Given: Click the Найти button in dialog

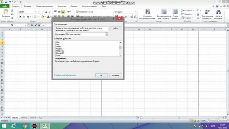Looking at the screenshot, I should (x=116, y=28).
